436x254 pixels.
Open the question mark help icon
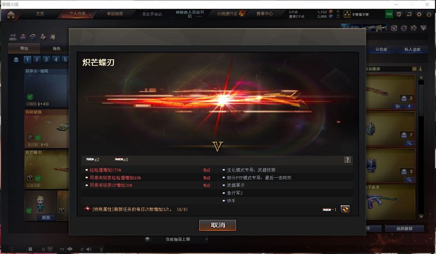(x=347, y=160)
